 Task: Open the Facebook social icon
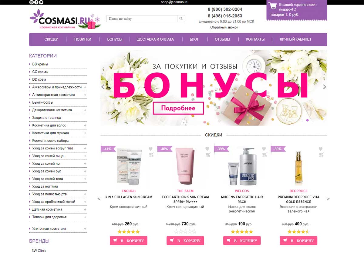click(x=36, y=2)
